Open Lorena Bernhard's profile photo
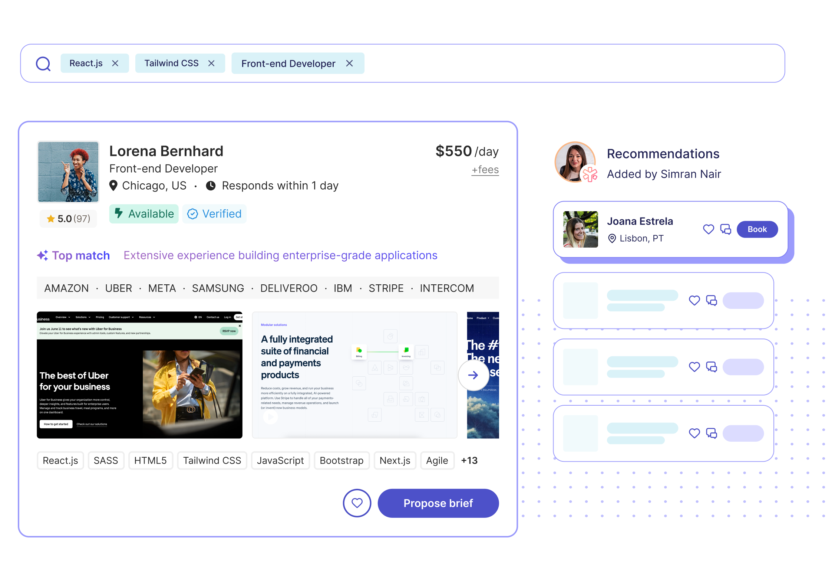Screen dimensions: 835x582 tap(68, 172)
